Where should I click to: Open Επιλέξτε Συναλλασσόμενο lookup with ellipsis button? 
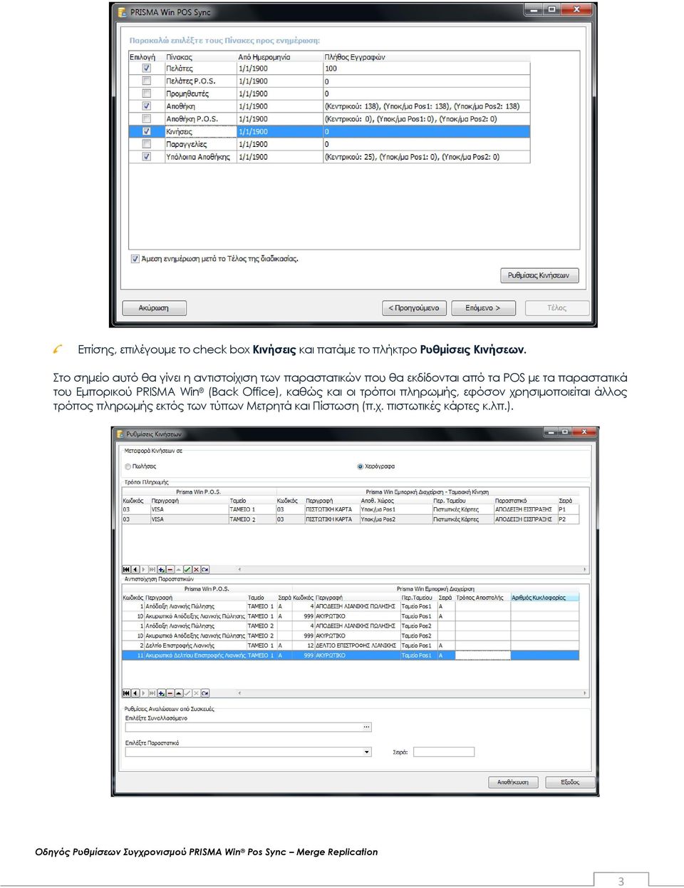367,728
